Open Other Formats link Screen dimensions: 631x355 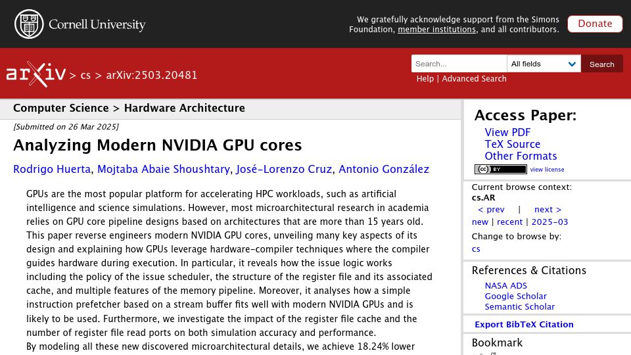click(521, 156)
